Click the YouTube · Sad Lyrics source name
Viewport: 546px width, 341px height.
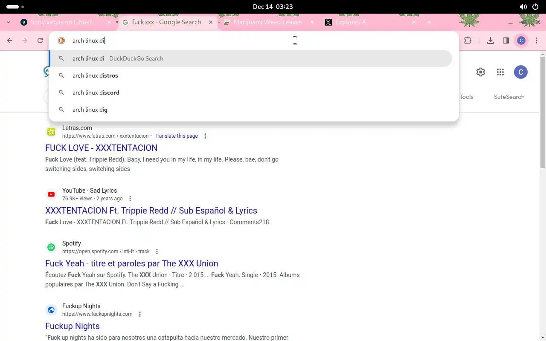pos(90,191)
